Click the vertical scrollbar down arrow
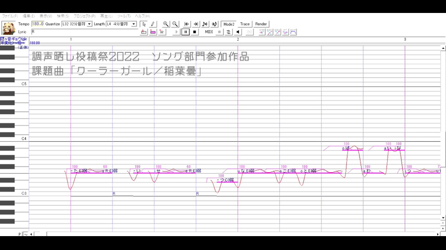The image size is (446, 250). pyautogui.click(x=443, y=218)
